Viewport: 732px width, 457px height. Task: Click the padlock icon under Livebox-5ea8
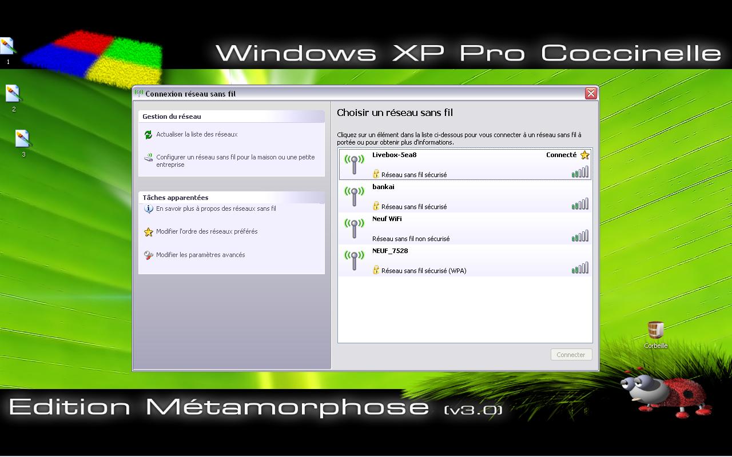376,174
